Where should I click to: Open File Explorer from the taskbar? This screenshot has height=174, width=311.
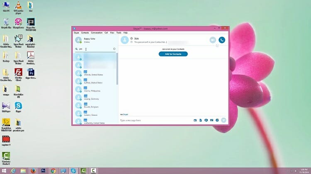pyautogui.click(x=23, y=171)
